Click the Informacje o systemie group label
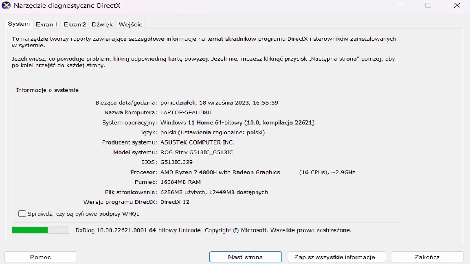The image size is (470, 264). click(x=47, y=90)
